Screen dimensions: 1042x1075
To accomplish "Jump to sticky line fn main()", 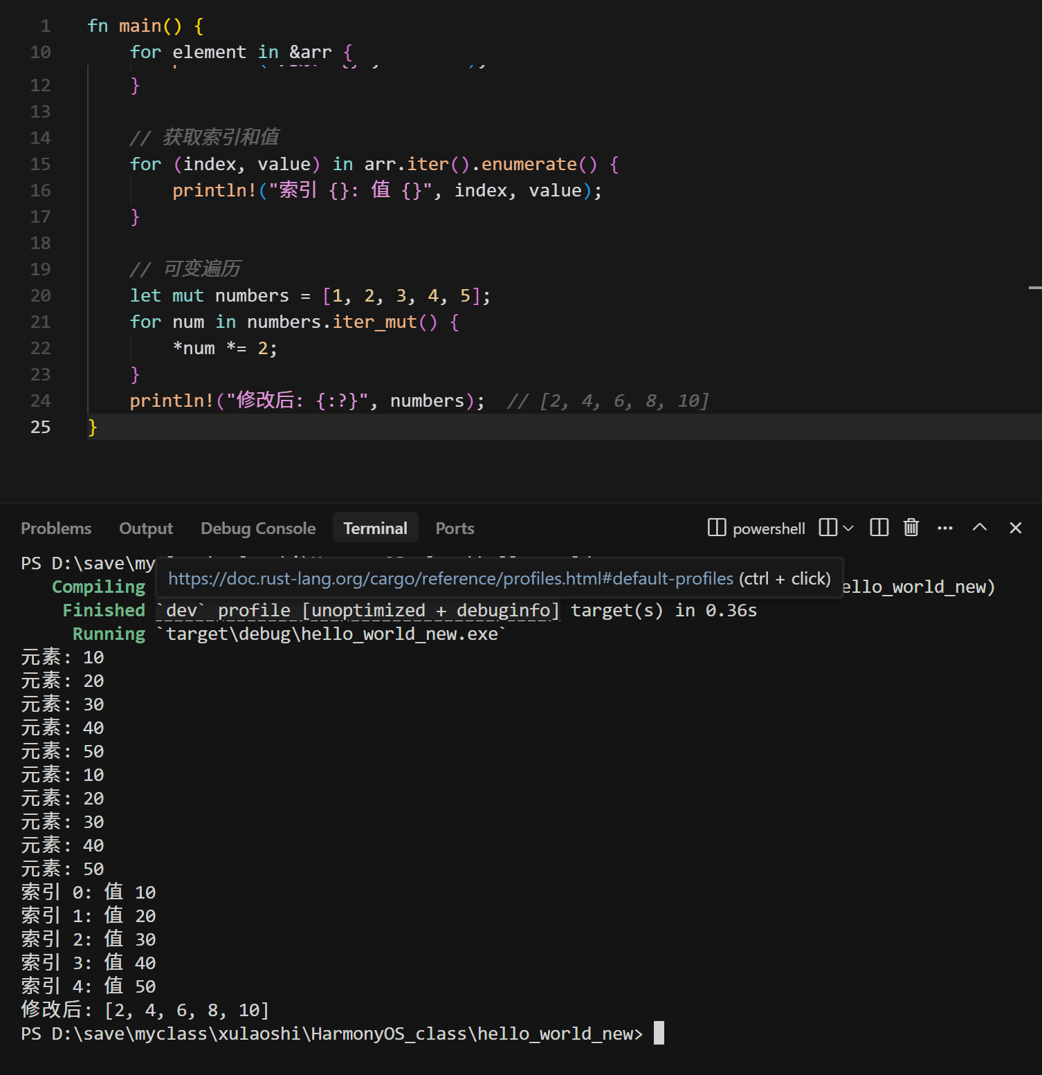I will [x=145, y=26].
